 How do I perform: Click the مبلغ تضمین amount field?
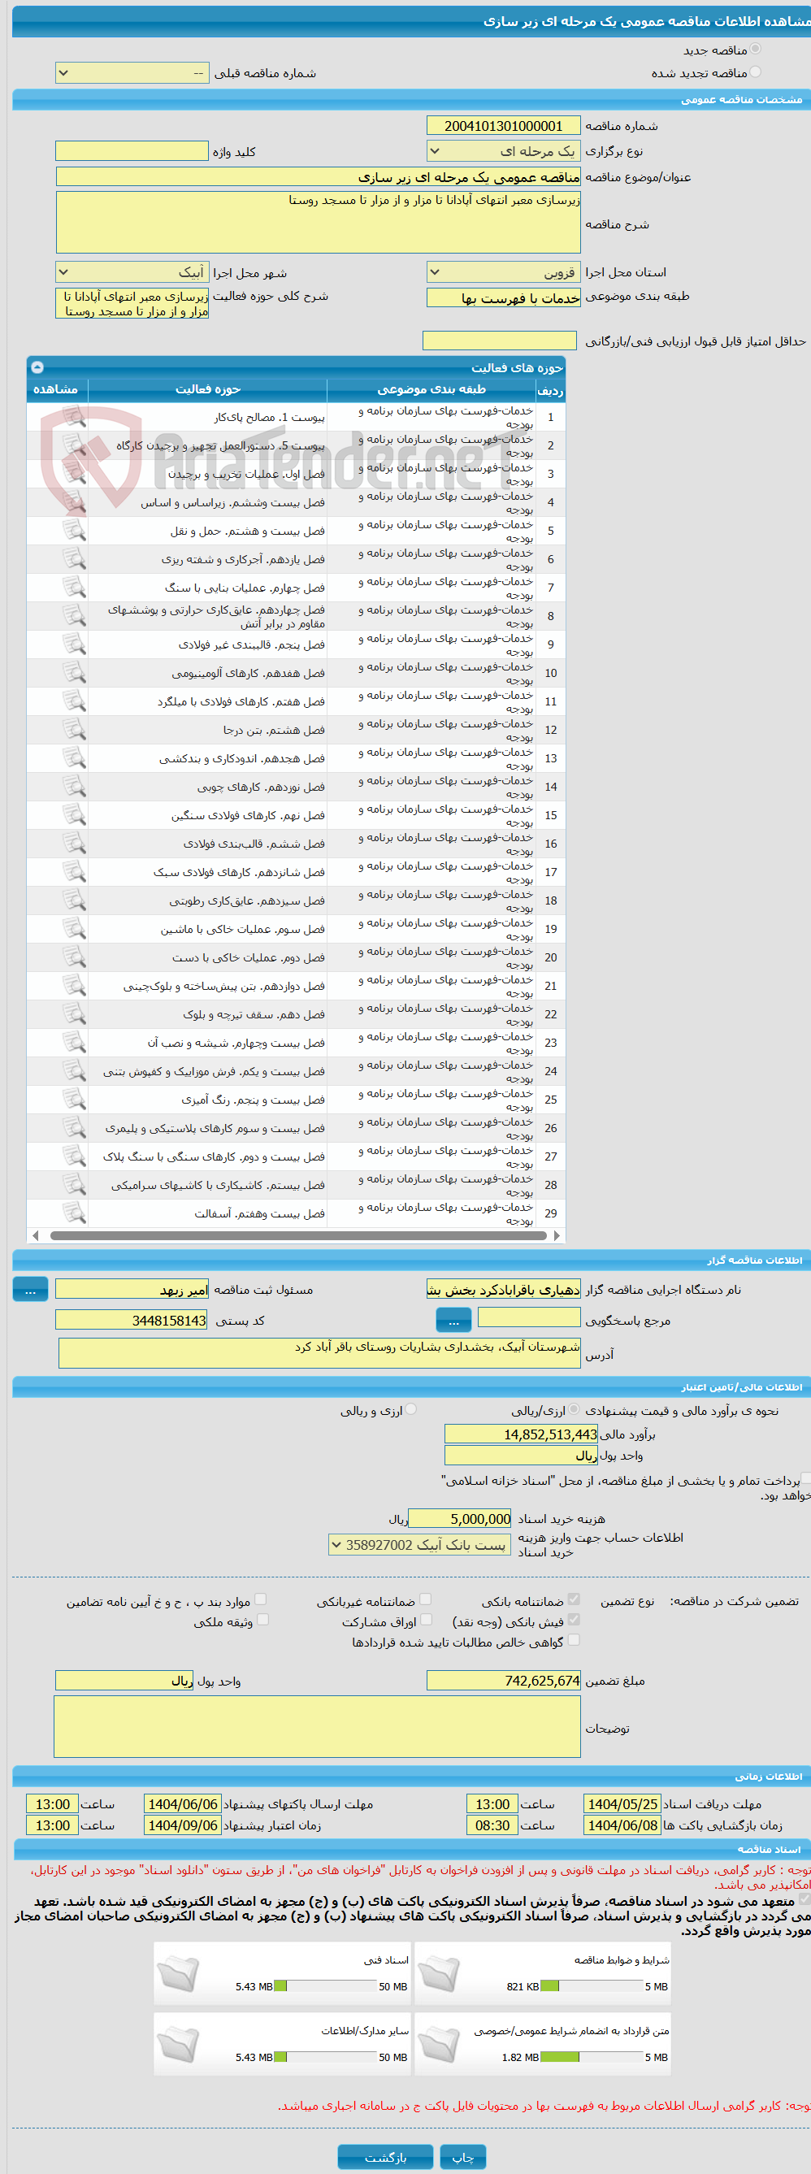(x=504, y=1681)
